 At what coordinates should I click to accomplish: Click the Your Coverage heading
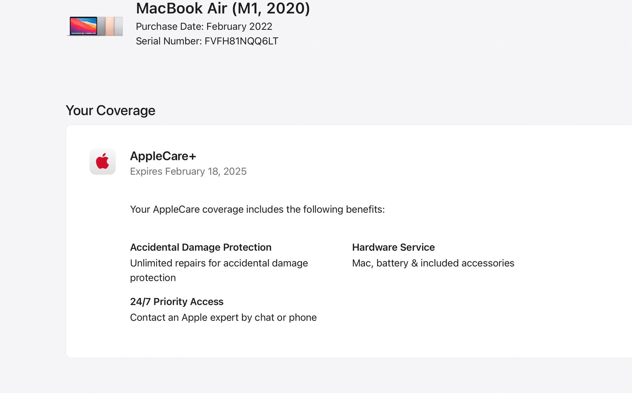coord(110,111)
